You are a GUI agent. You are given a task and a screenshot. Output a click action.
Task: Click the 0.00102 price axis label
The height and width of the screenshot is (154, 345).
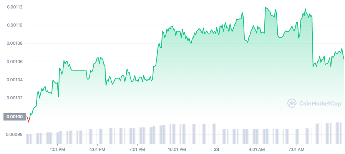coord(15,98)
